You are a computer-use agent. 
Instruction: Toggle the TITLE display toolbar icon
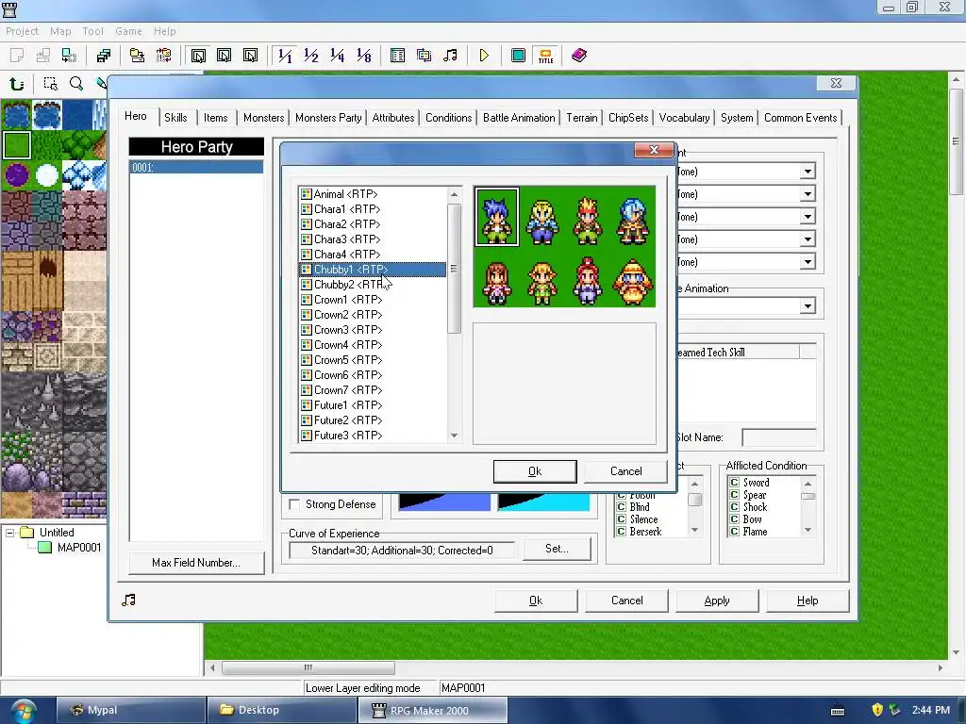pos(545,56)
